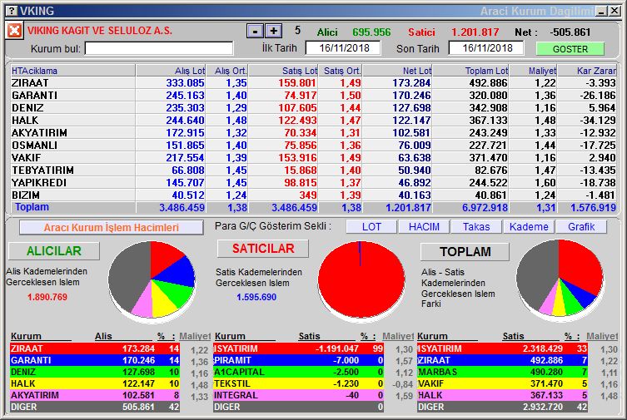Click the SATICILAR red pie chart

pyautogui.click(x=361, y=280)
